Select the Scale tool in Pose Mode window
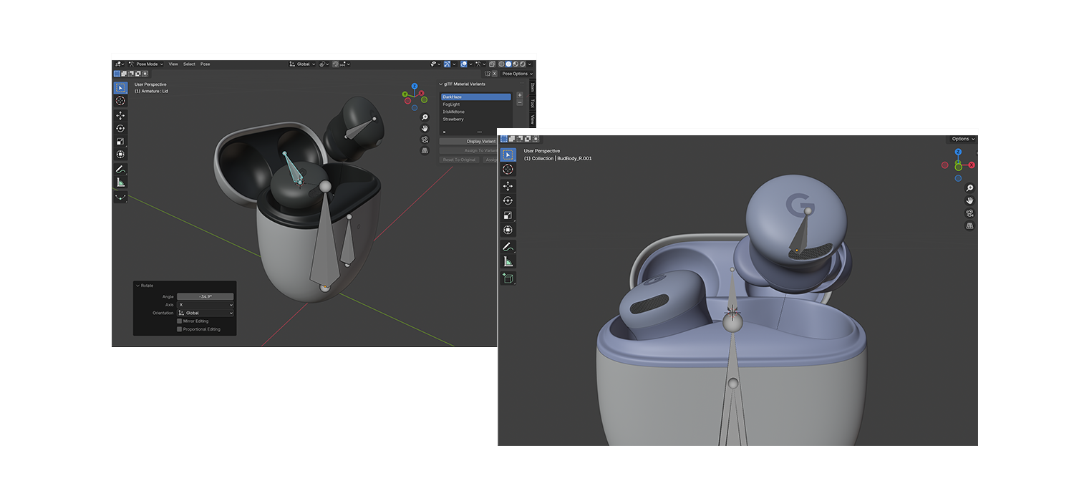 (x=120, y=141)
